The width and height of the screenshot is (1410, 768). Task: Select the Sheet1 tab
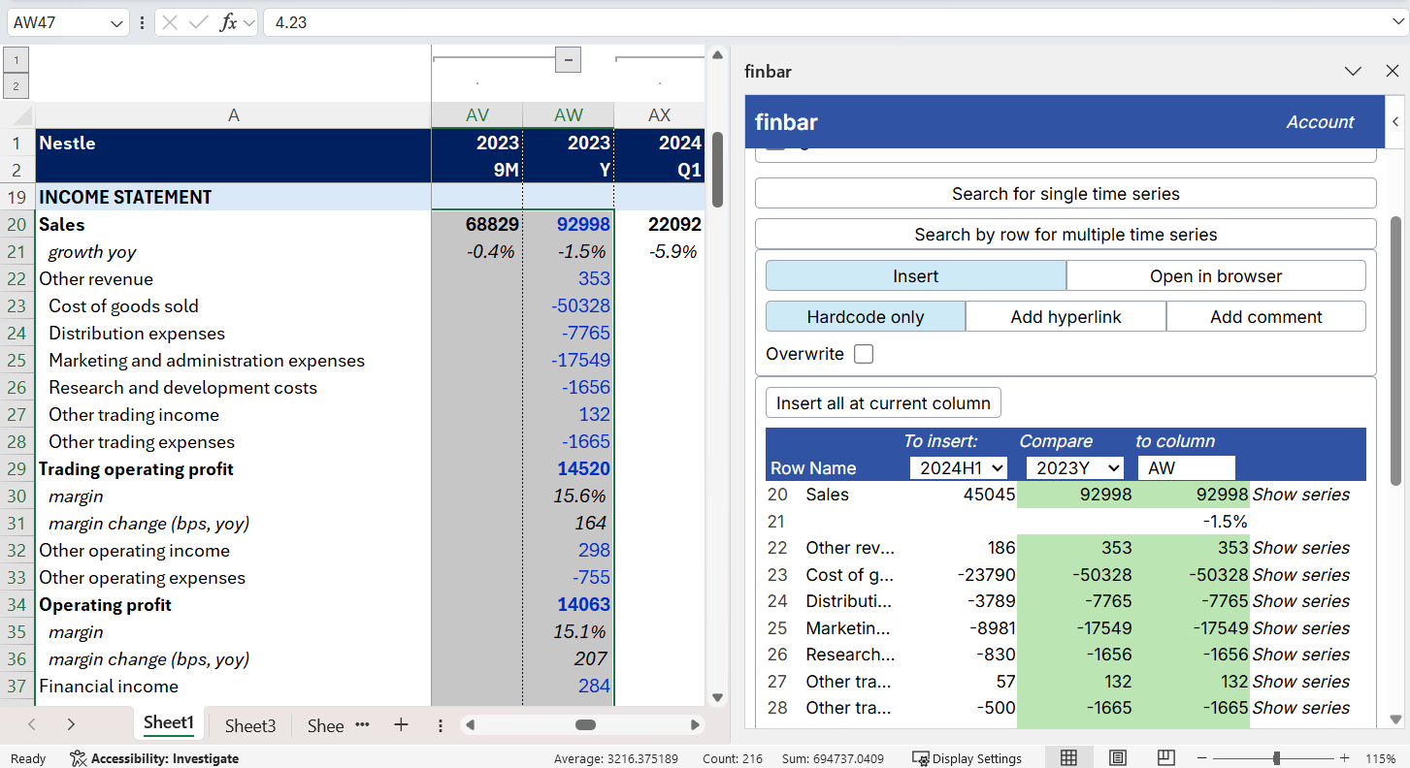click(x=168, y=722)
